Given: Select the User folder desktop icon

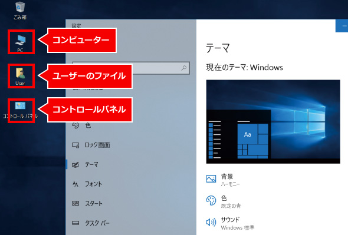Looking at the screenshot, I should coord(20,77).
